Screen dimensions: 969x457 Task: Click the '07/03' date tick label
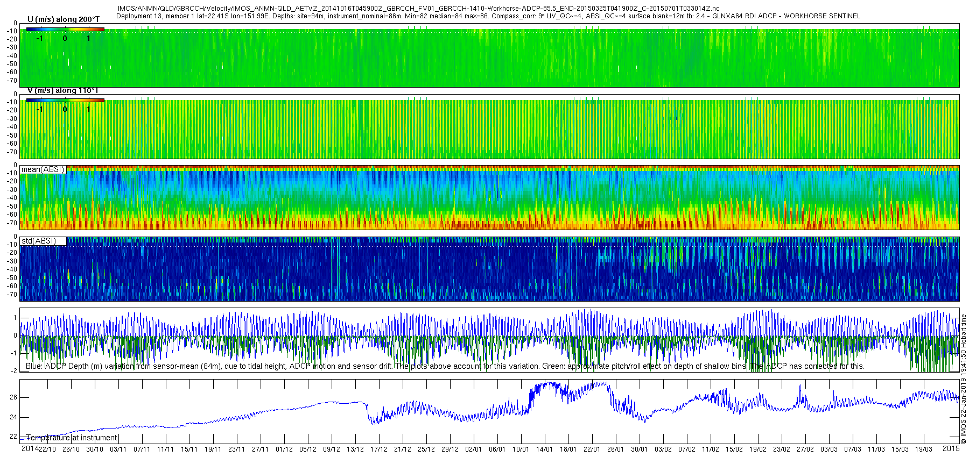[x=853, y=449]
